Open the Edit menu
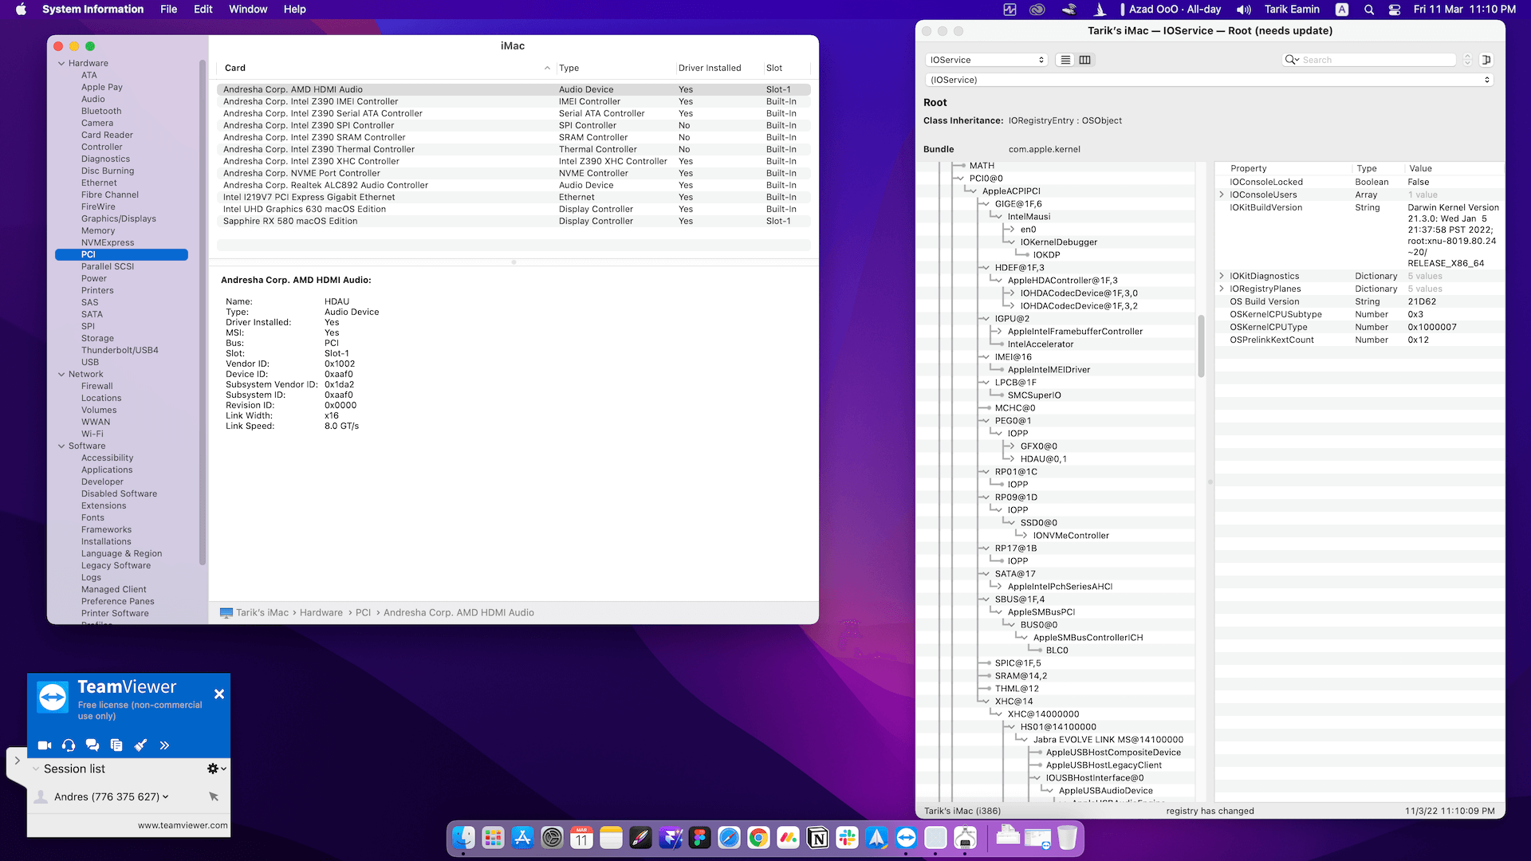The height and width of the screenshot is (861, 1531). pos(203,10)
